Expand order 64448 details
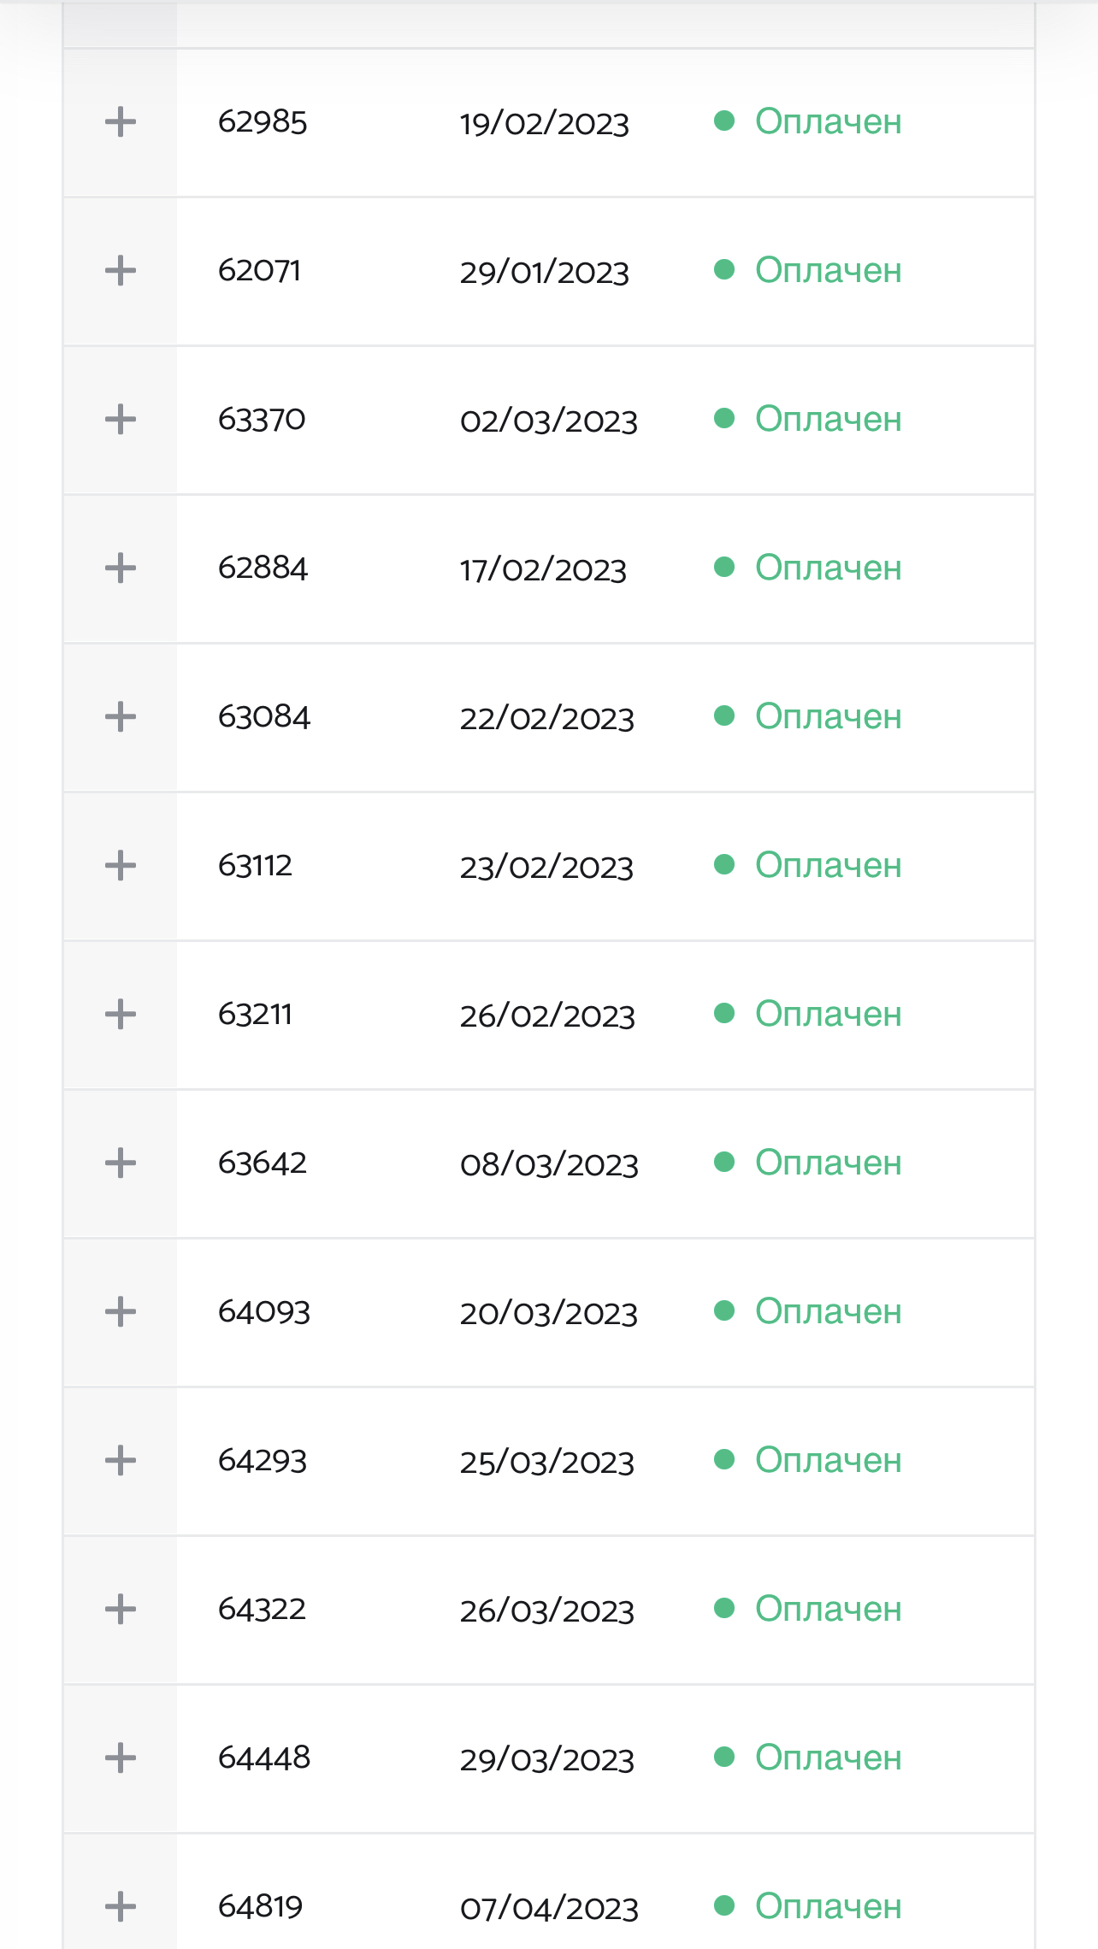Image resolution: width=1098 pixels, height=1949 pixels. [121, 1758]
